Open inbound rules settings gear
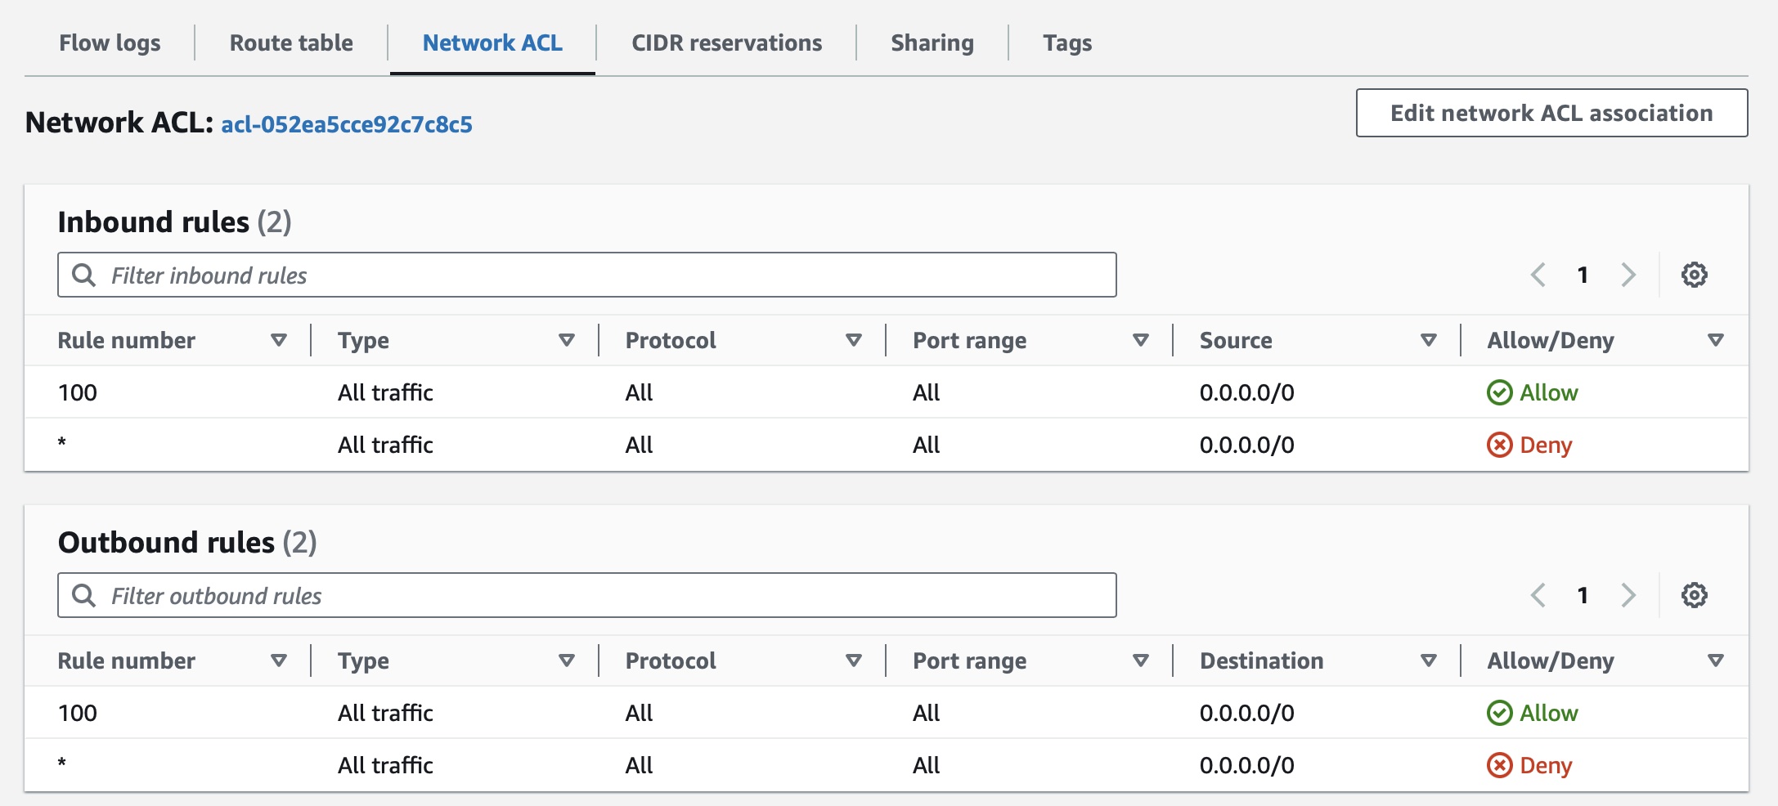 click(x=1694, y=275)
